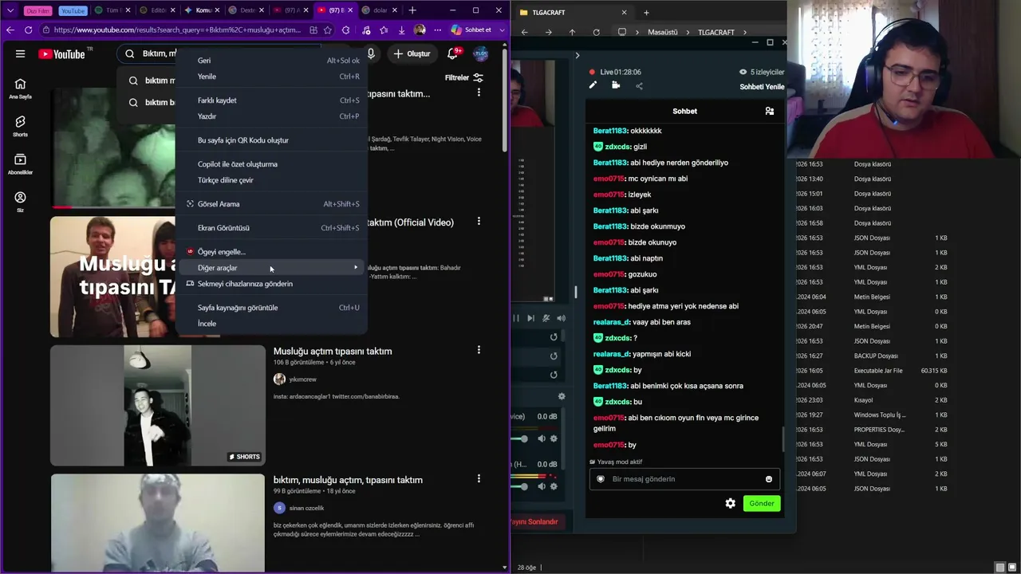Image resolution: width=1021 pixels, height=574 pixels.
Task: Open chat users list icon
Action: 770,111
